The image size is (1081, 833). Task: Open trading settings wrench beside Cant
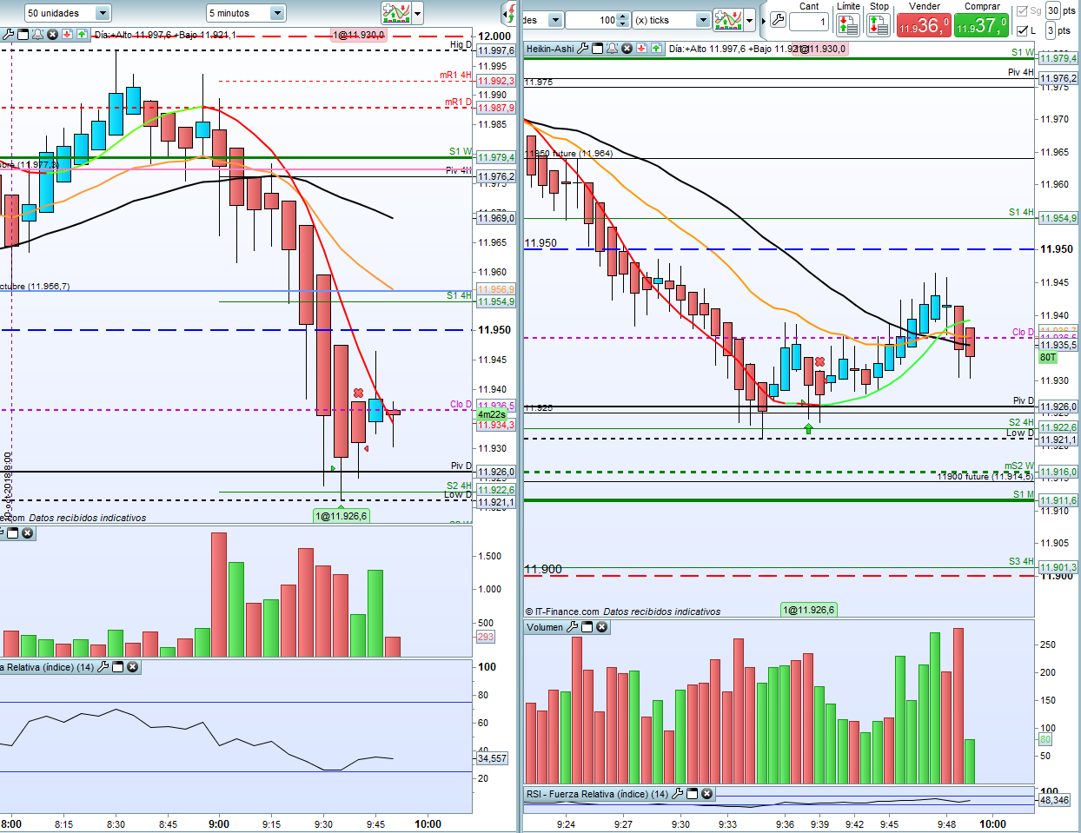778,20
